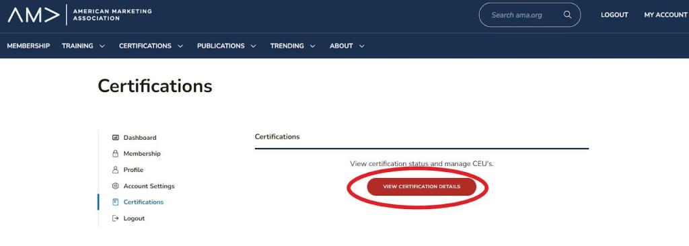Click Logout in the sidebar

(x=134, y=218)
